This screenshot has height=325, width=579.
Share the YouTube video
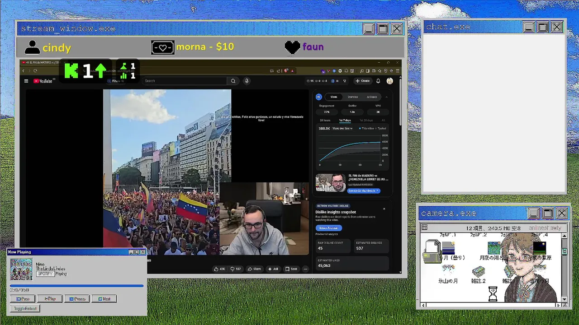254,269
